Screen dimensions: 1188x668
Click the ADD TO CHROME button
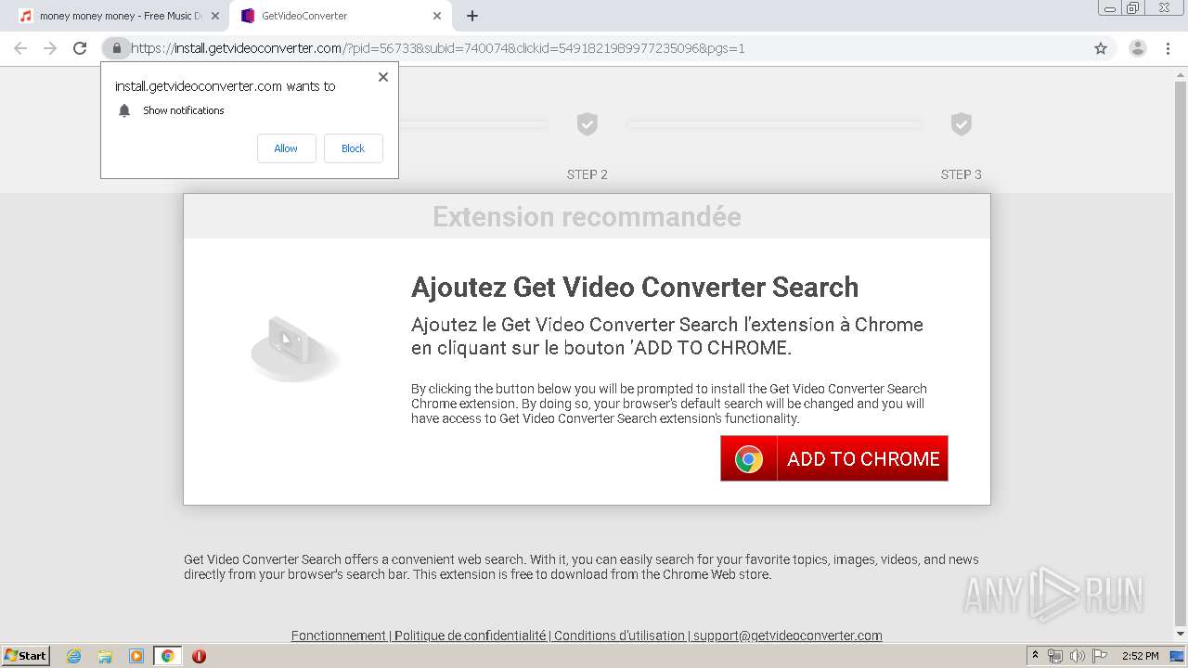pos(833,458)
